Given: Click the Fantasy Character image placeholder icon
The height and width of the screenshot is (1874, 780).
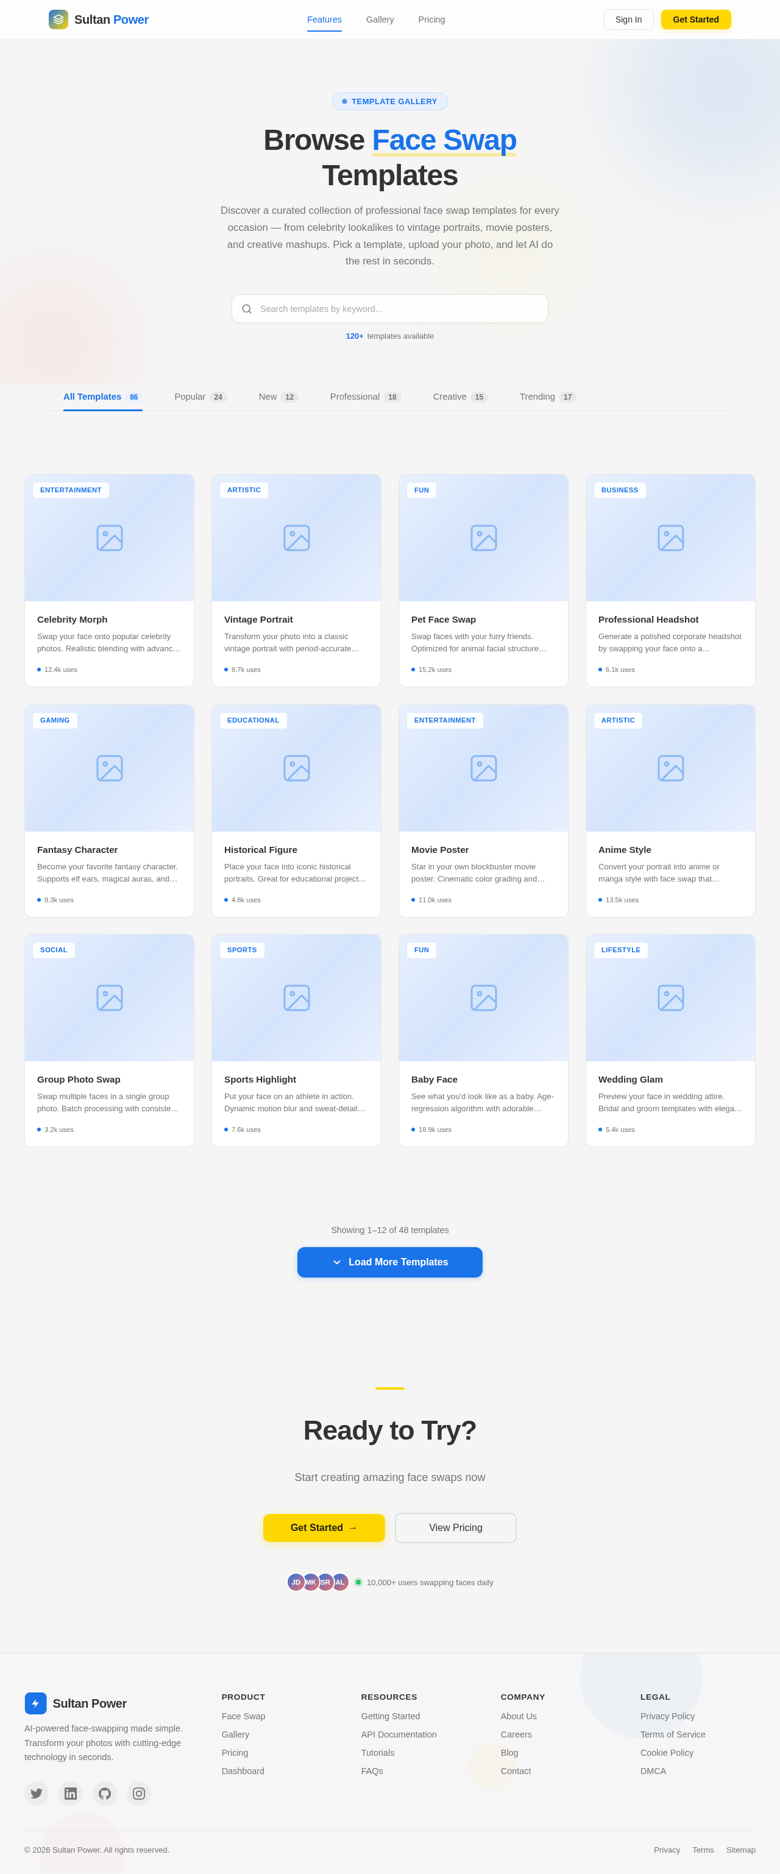Looking at the screenshot, I should click(110, 768).
